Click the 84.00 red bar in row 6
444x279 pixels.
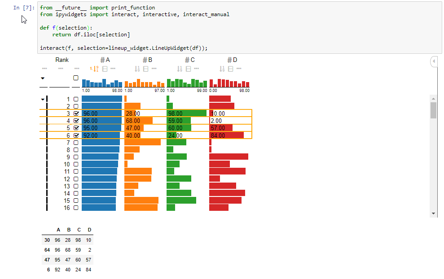(227, 135)
